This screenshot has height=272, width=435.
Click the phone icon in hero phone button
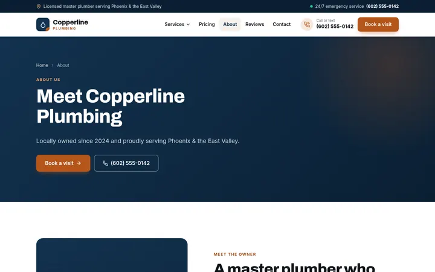pyautogui.click(x=105, y=163)
